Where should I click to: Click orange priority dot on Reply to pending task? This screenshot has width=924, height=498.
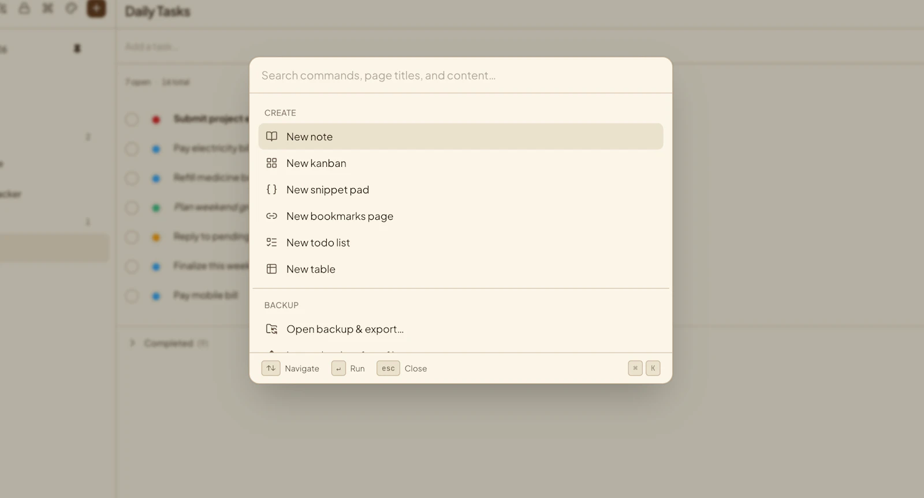[156, 237]
